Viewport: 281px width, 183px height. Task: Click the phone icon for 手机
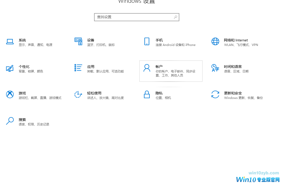[x=147, y=41]
